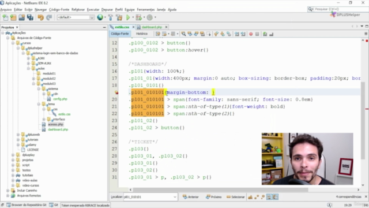369x208 pixels.
Task: Toggle Highlight Results in find bar
Action: coord(269,197)
